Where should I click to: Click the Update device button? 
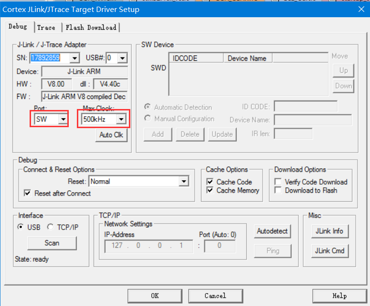[222, 135]
